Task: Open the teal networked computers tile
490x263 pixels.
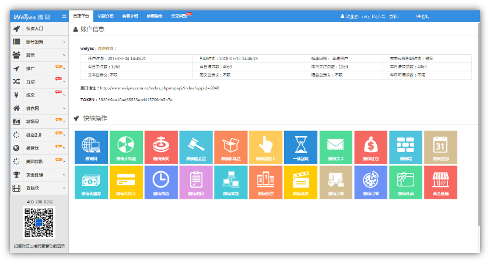Action: [231, 182]
